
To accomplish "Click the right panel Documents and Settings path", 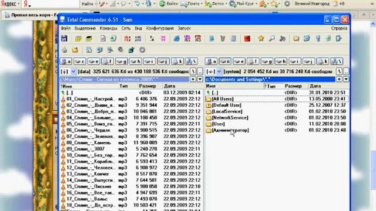I will coord(270,79).
